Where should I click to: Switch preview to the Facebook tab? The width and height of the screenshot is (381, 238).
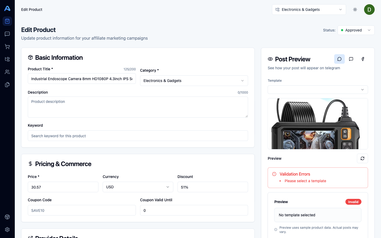coord(363,59)
